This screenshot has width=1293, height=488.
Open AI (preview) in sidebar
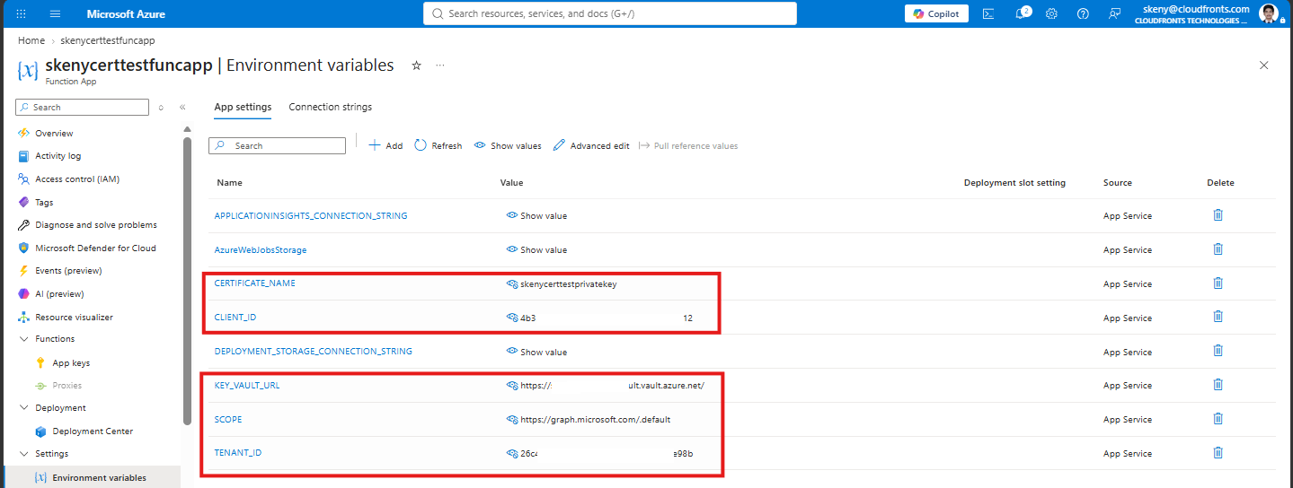pyautogui.click(x=59, y=293)
